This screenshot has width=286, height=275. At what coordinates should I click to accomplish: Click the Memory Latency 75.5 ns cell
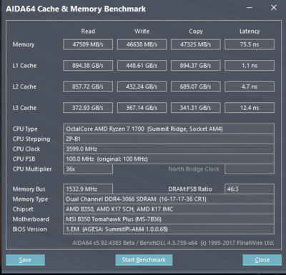(250, 44)
